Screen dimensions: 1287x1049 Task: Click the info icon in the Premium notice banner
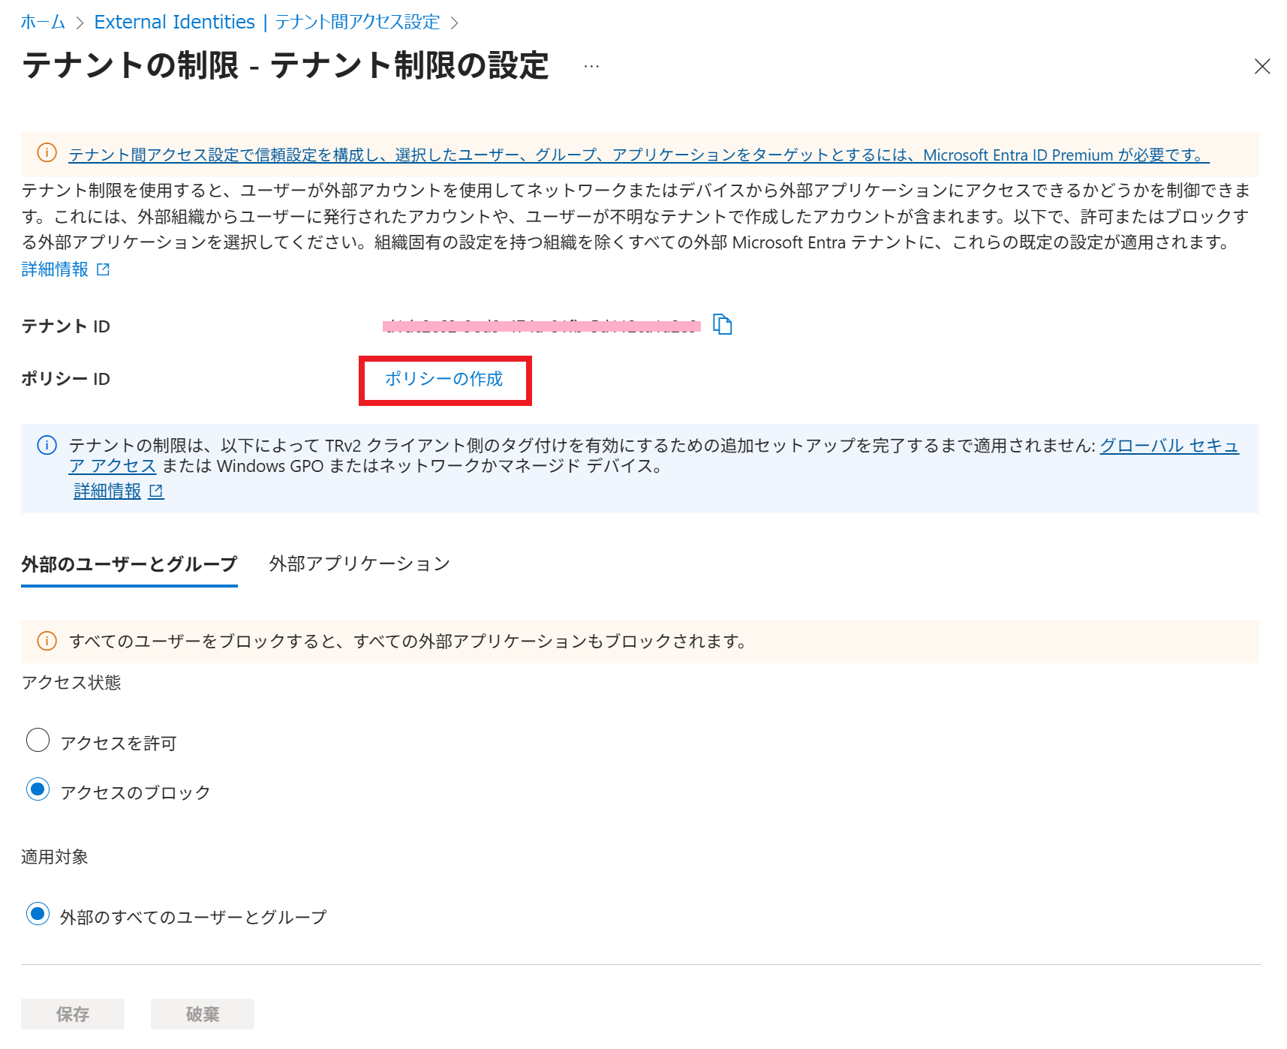point(47,152)
